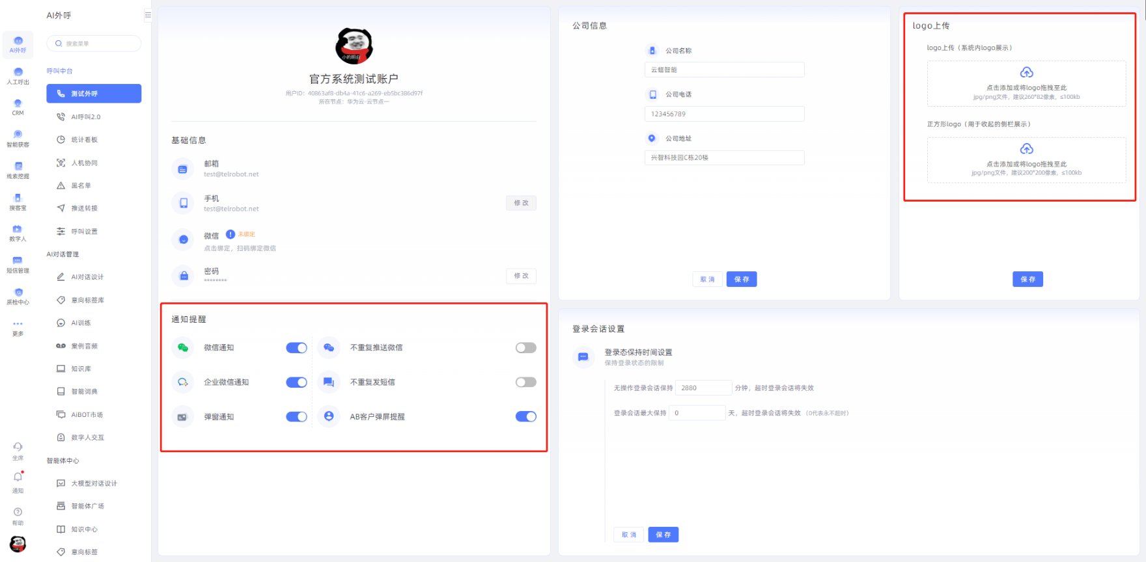Turn off AB客户弹屏提醒 toggle
Image resolution: width=1146 pixels, height=562 pixels.
[525, 417]
